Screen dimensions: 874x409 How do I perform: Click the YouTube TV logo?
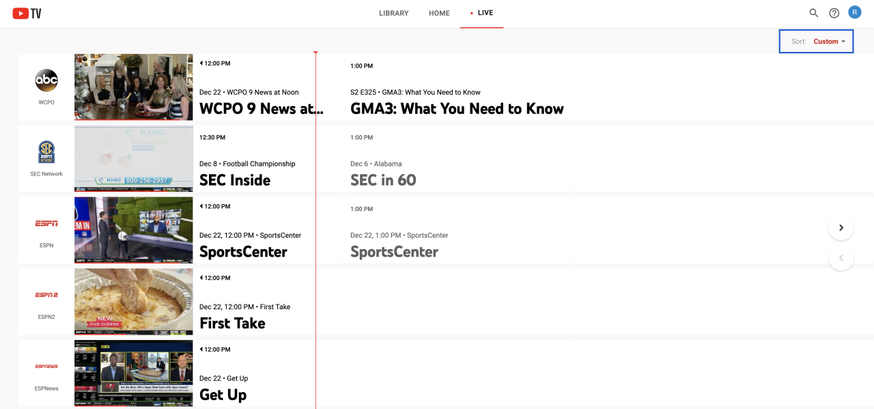[26, 12]
